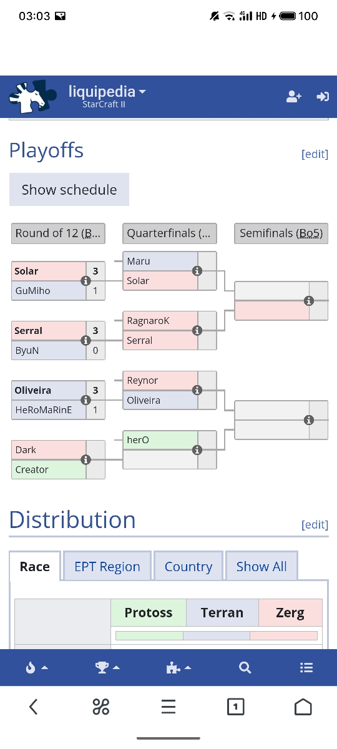Expand the tournaments trophy menu
Viewport: 337px width, 749px height.
107,667
